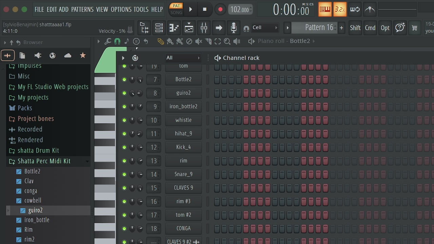This screenshot has width=434, height=244.
Task: Open the Piano roll toolbar icon
Action: (174, 28)
